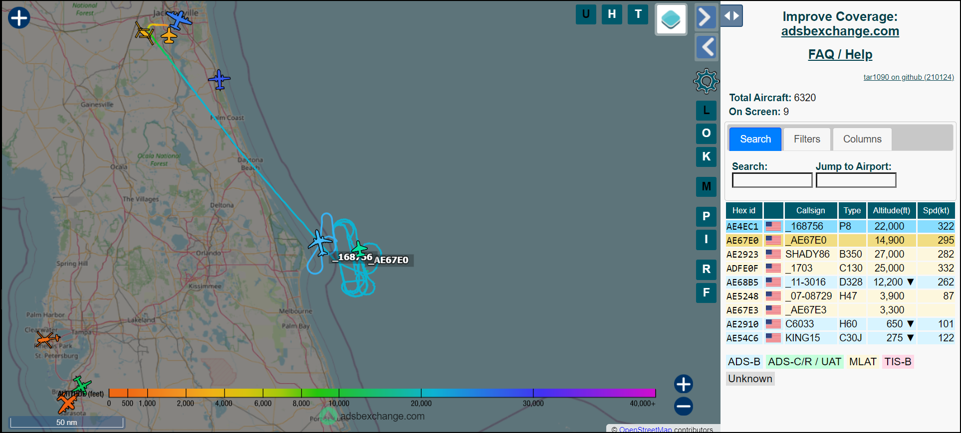The image size is (961, 433).
Task: Switch to the Columns tab
Action: 862,139
